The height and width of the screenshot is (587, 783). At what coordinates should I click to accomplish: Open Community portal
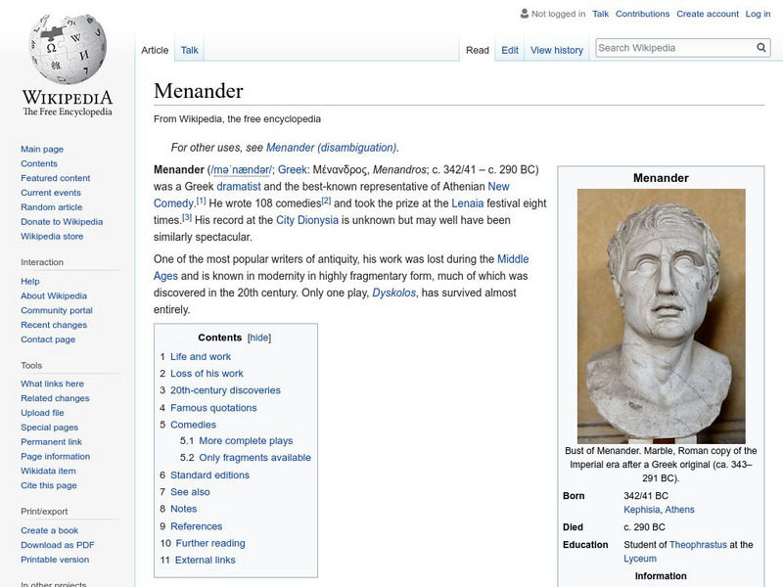point(57,310)
